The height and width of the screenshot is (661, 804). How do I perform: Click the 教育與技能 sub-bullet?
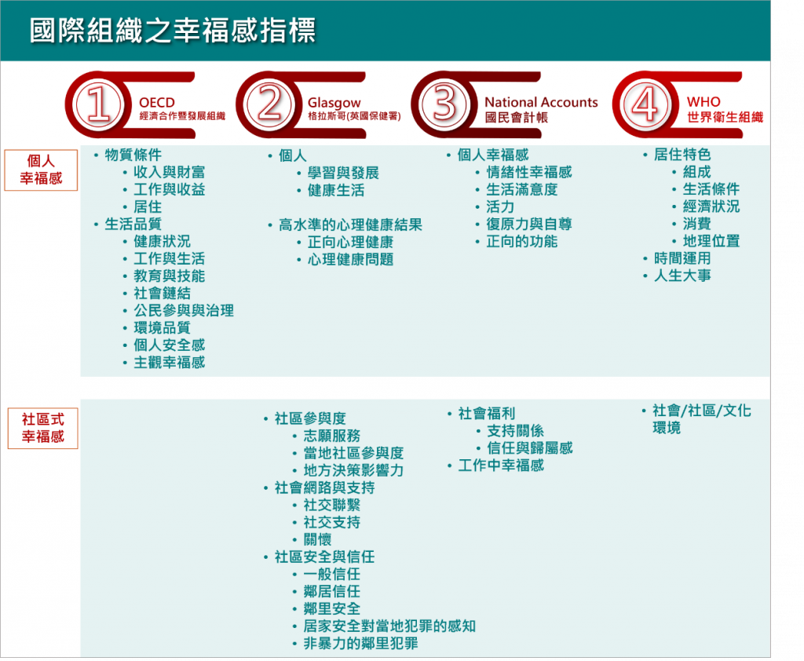[x=170, y=276]
